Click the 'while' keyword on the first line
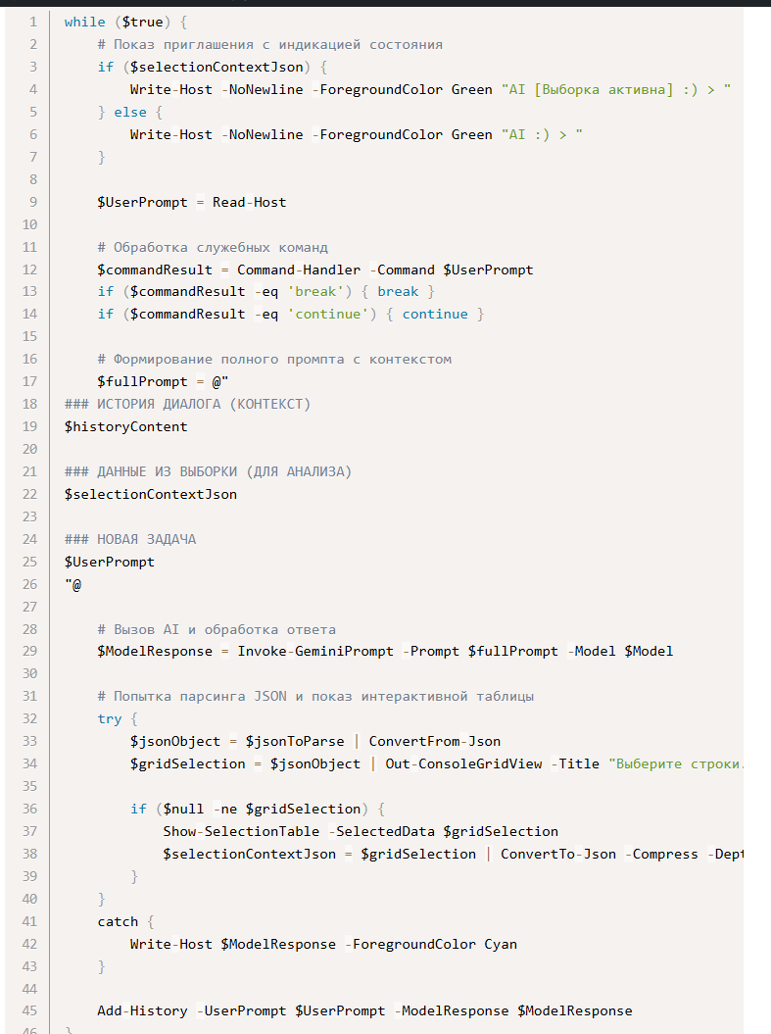The image size is (771, 1034). (84, 22)
